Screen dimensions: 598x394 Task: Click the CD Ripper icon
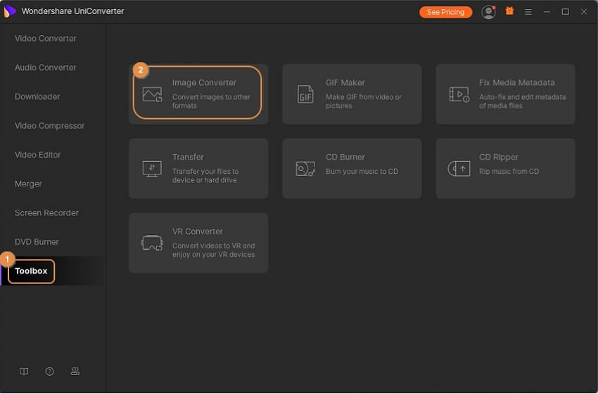(x=459, y=168)
